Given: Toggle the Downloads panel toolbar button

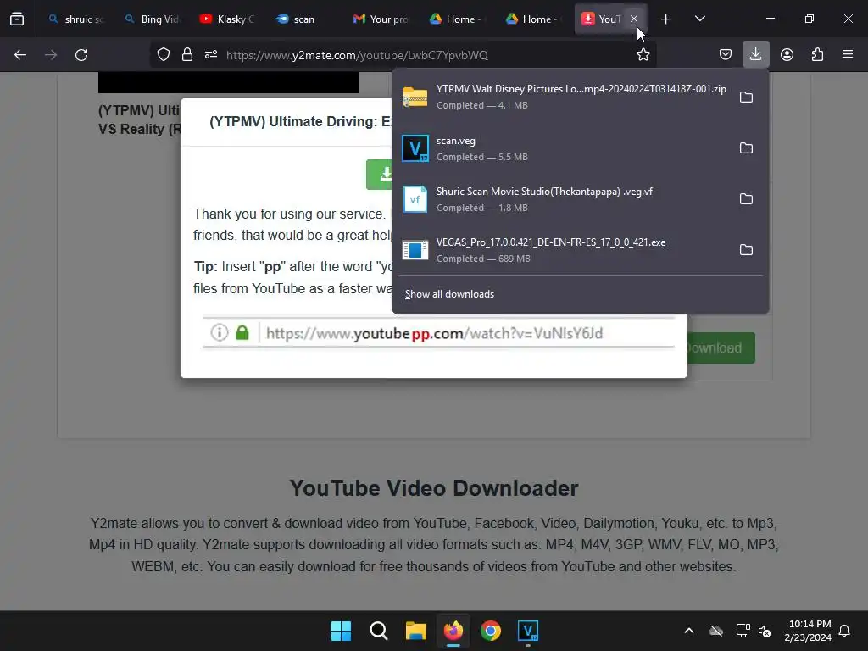Looking at the screenshot, I should pyautogui.click(x=755, y=55).
